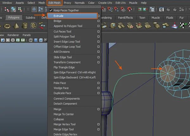Choose Merge To Center menu entry
Image resolution: width=190 pixels, height=136 pixels.
64,114
